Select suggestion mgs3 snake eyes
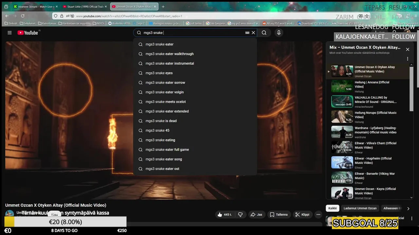This screenshot has width=419, height=235. 195,73
